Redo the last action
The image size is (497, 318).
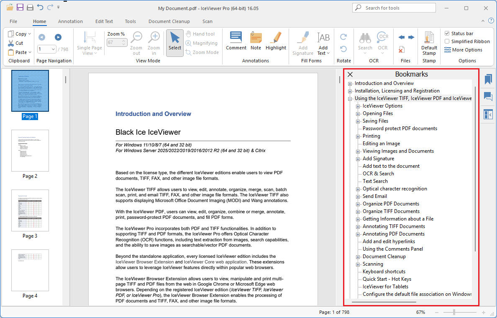(50, 7)
